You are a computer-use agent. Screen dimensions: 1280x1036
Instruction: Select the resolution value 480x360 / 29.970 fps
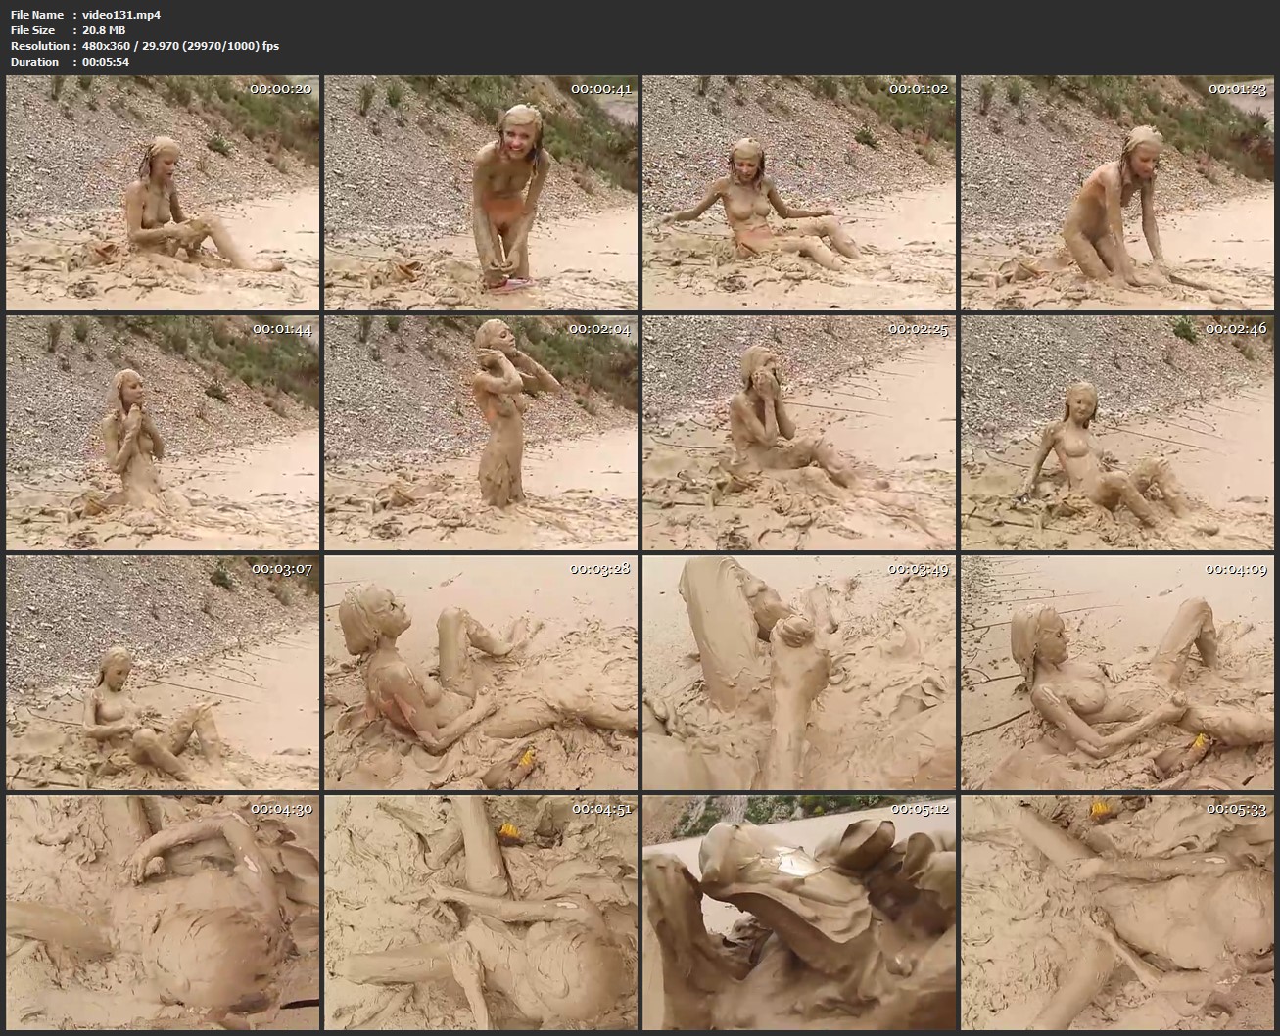pos(180,46)
